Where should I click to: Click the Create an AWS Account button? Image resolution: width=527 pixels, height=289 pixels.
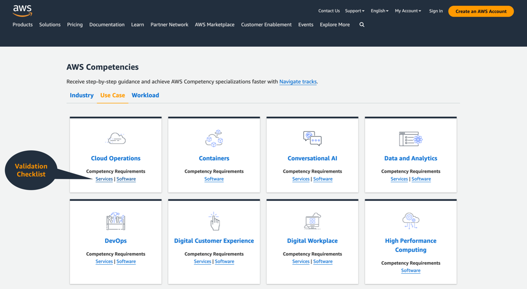click(x=481, y=11)
